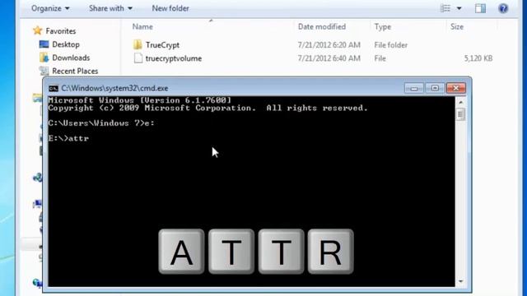Select Favorites star in sidebar
The image size is (527, 296).
(37, 31)
